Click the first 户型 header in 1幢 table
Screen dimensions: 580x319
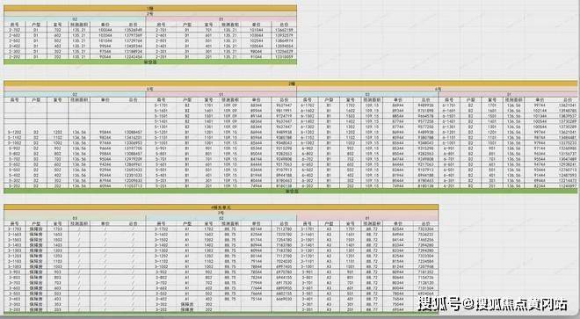coord(36,25)
